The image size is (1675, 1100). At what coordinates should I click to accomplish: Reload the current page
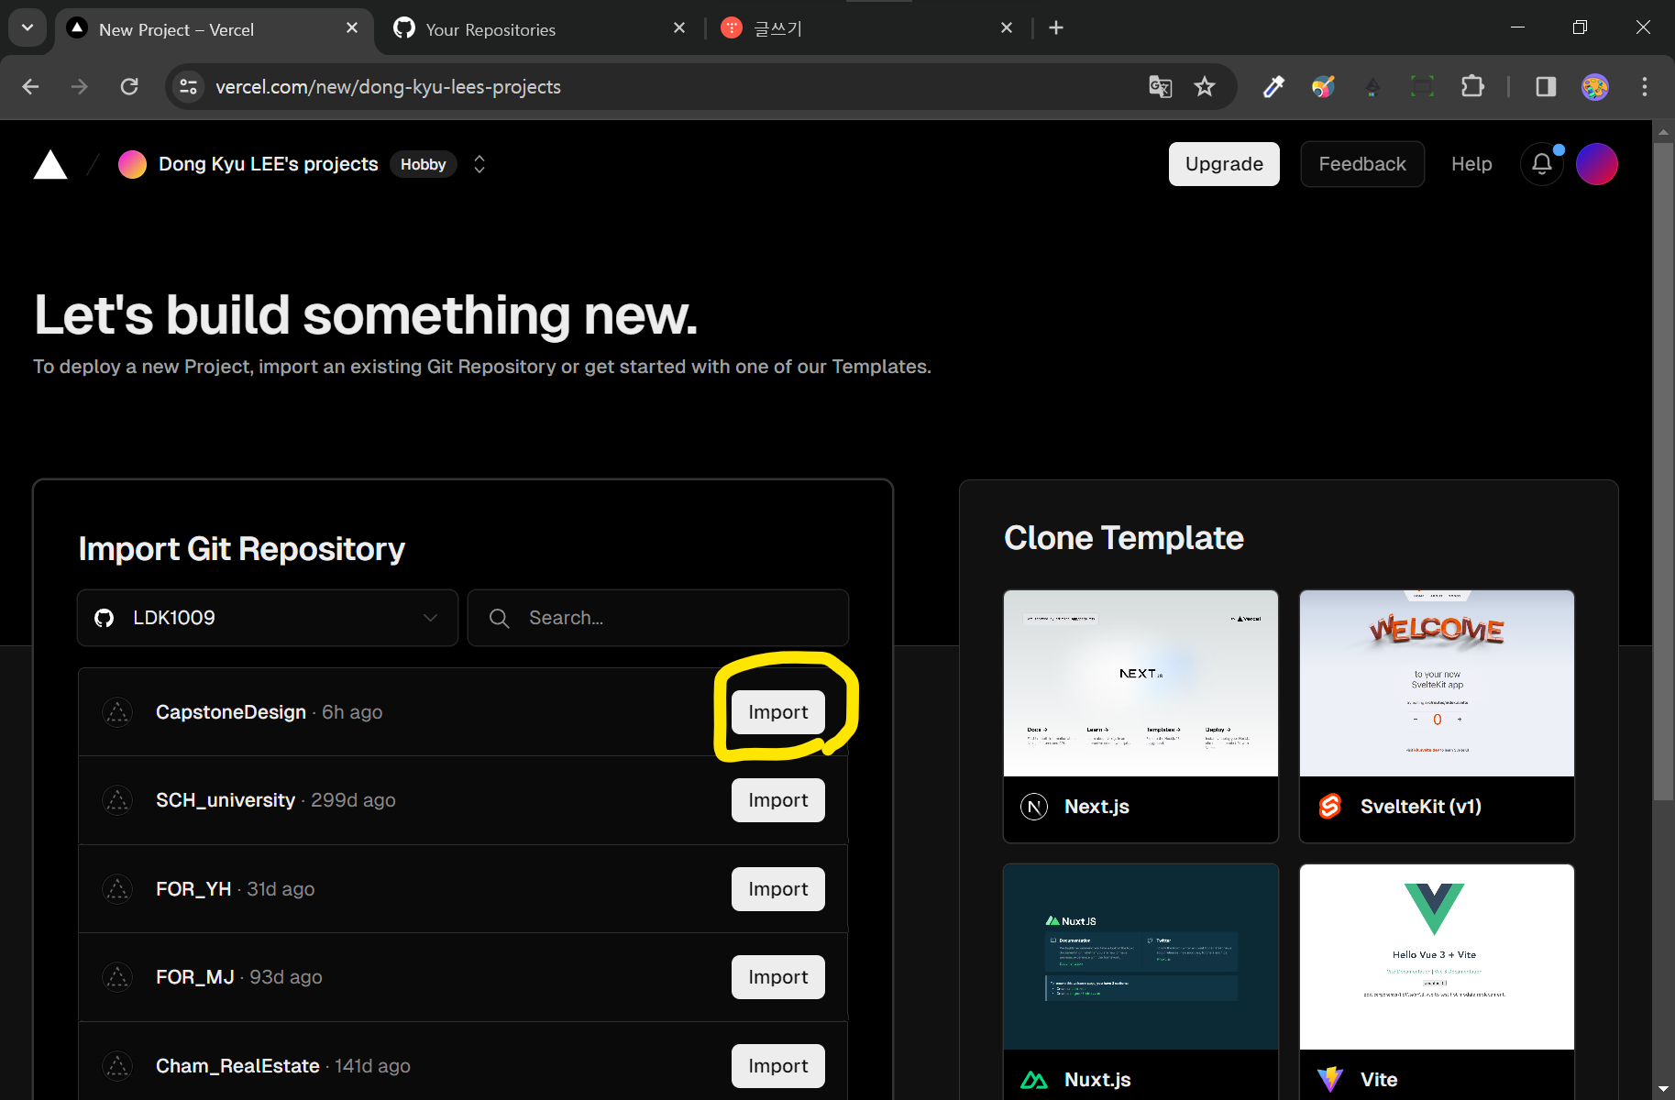point(129,86)
